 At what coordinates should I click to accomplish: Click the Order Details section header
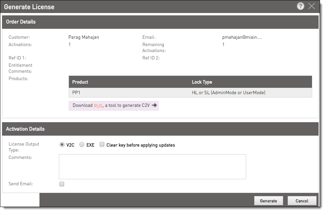click(160, 22)
